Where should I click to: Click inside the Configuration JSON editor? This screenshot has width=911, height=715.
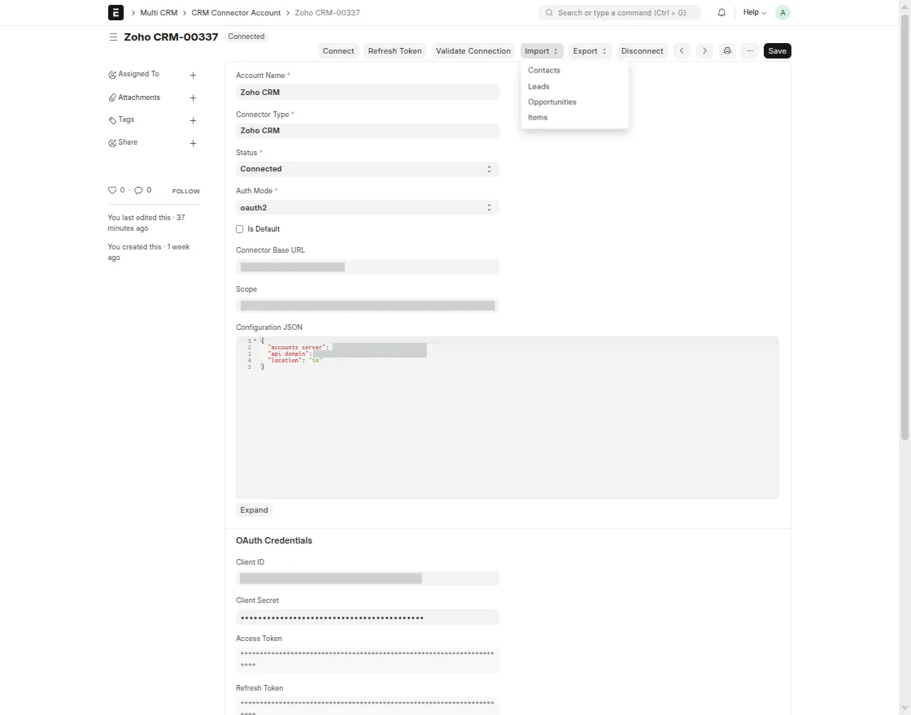coord(508,418)
